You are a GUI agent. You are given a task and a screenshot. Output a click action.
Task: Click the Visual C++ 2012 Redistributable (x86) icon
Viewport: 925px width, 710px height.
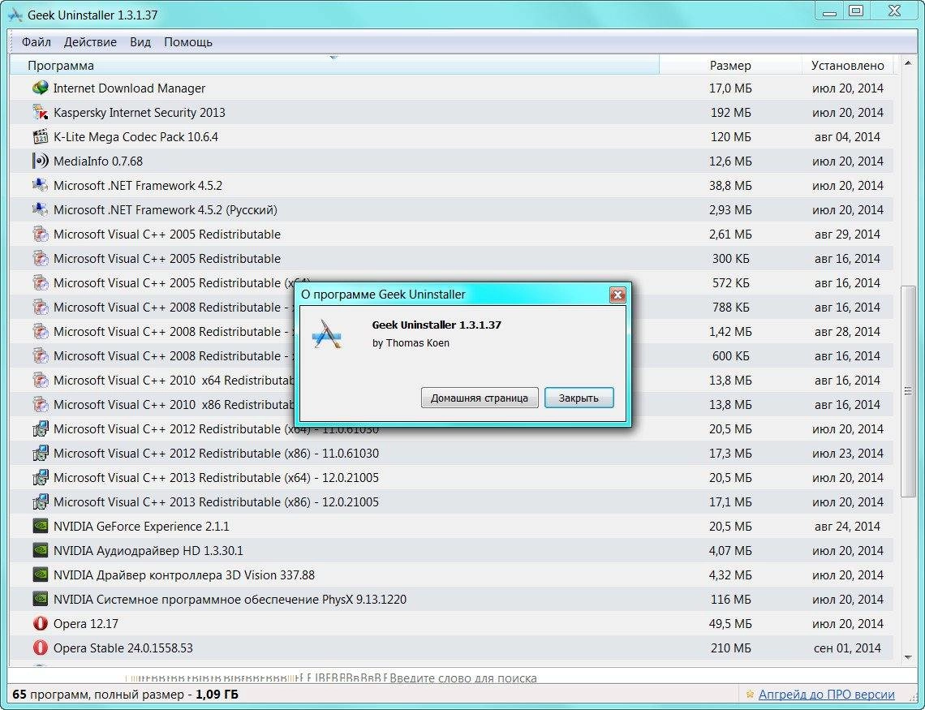(x=40, y=453)
